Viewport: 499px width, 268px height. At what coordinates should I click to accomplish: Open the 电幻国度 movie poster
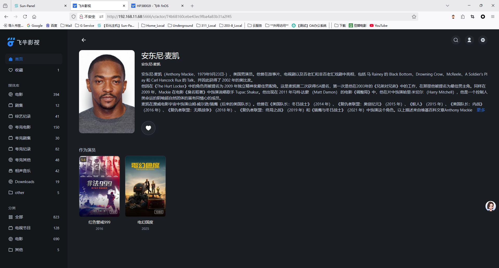[x=145, y=186]
